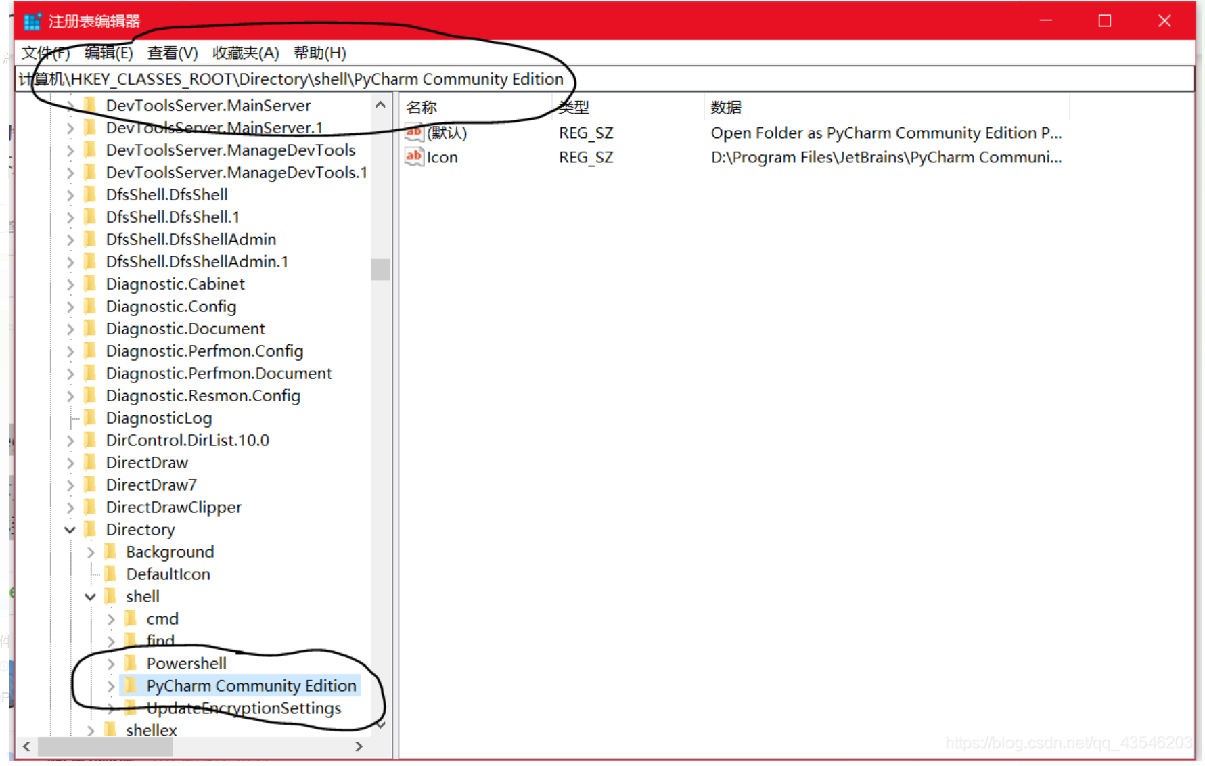
Task: Expand the PyCharm Community Edition key
Action: point(111,686)
